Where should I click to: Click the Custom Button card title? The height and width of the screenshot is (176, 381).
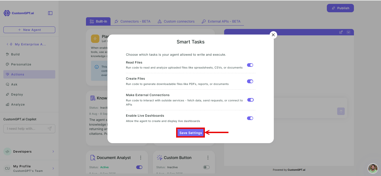click(178, 158)
